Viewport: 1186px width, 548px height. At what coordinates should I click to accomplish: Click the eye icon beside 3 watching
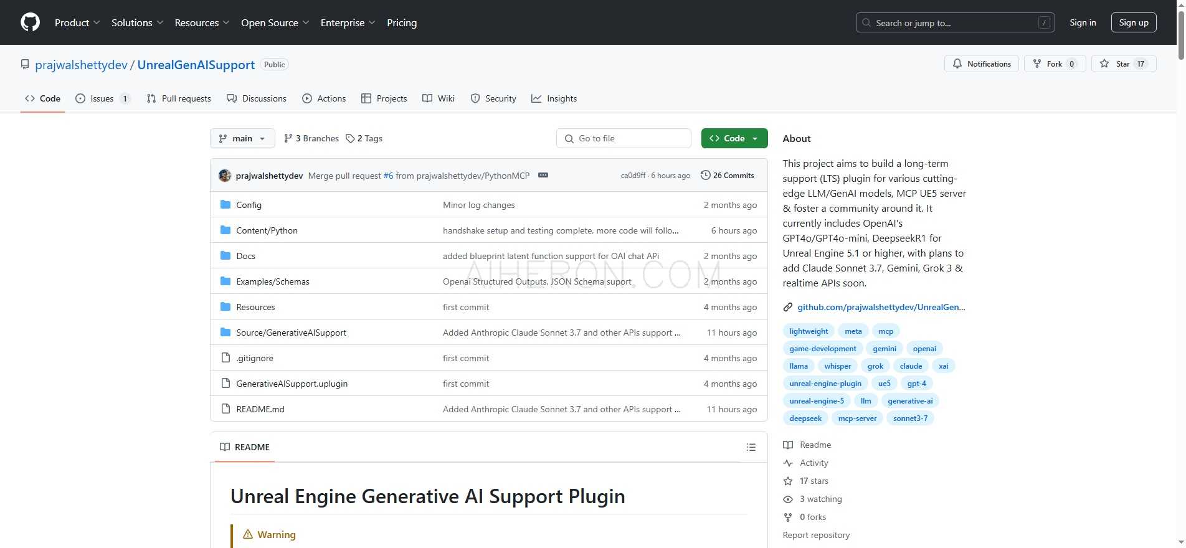point(788,499)
